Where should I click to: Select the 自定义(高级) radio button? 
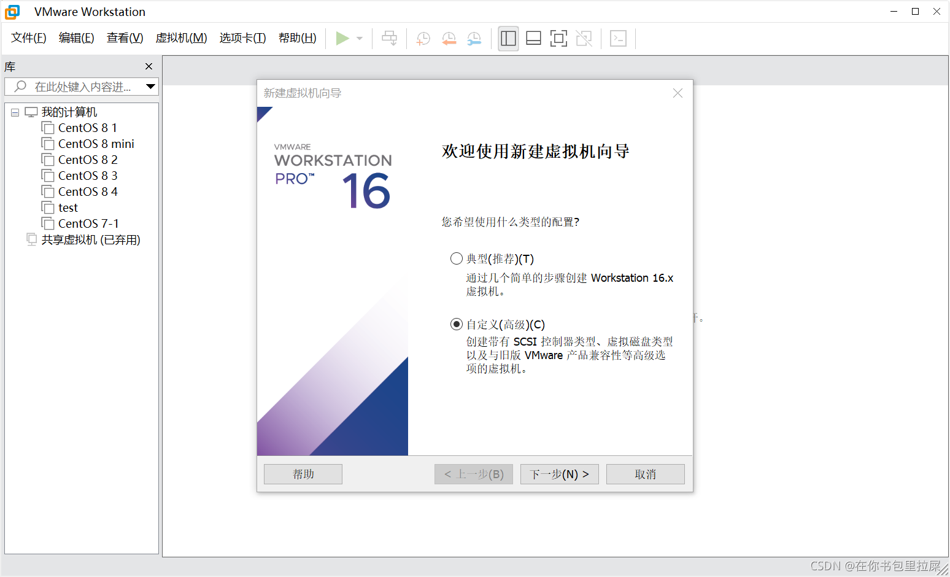[x=456, y=324]
